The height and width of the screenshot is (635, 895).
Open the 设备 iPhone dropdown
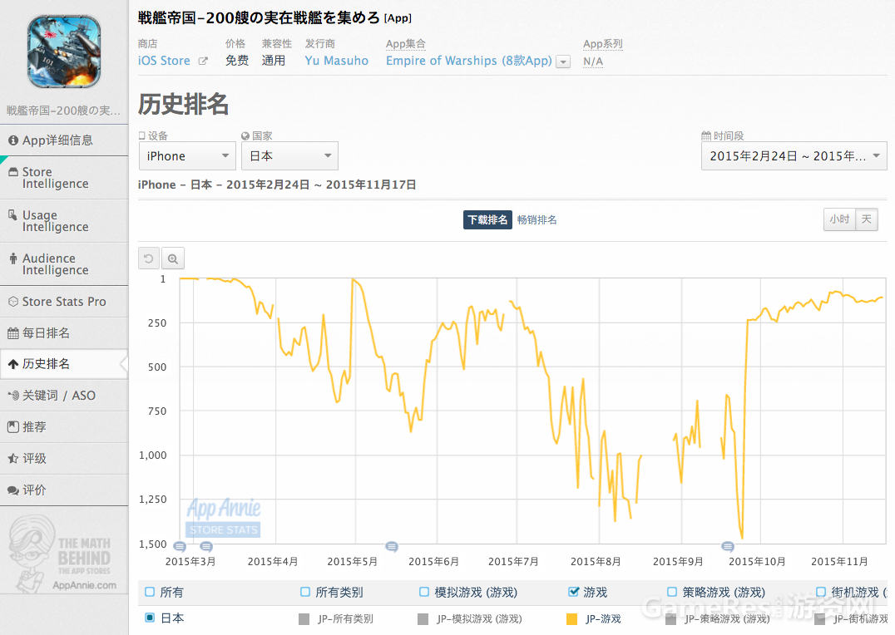click(187, 155)
